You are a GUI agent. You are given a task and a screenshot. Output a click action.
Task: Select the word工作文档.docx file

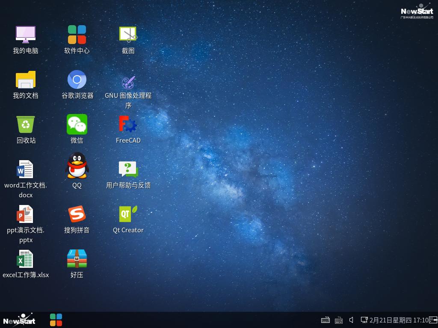tap(26, 170)
